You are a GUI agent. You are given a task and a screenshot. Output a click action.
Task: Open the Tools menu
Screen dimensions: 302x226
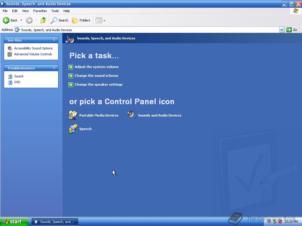pos(55,11)
